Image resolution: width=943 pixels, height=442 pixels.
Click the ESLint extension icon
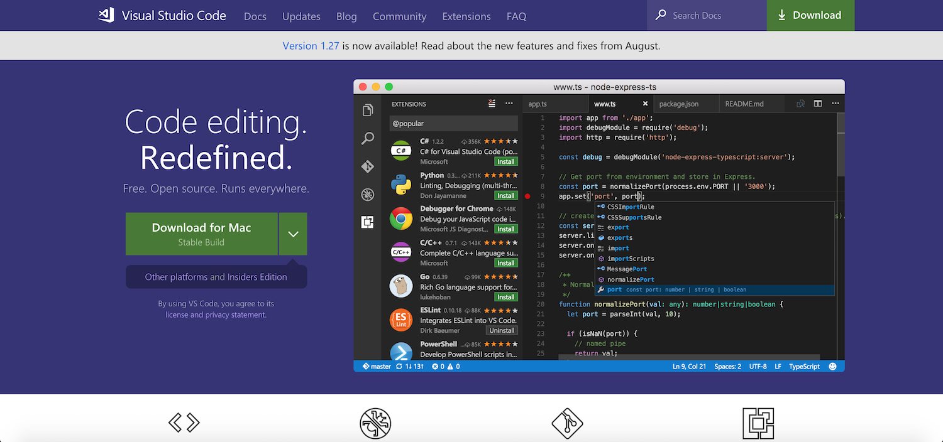pos(400,320)
